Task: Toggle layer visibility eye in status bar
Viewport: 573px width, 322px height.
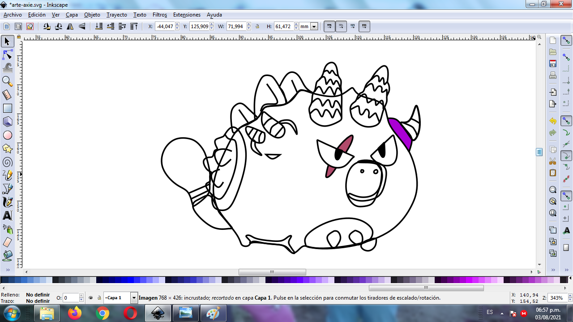Action: click(x=91, y=297)
